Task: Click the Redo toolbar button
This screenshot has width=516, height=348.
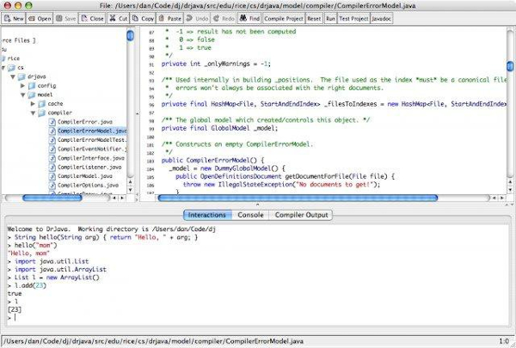Action: point(224,18)
